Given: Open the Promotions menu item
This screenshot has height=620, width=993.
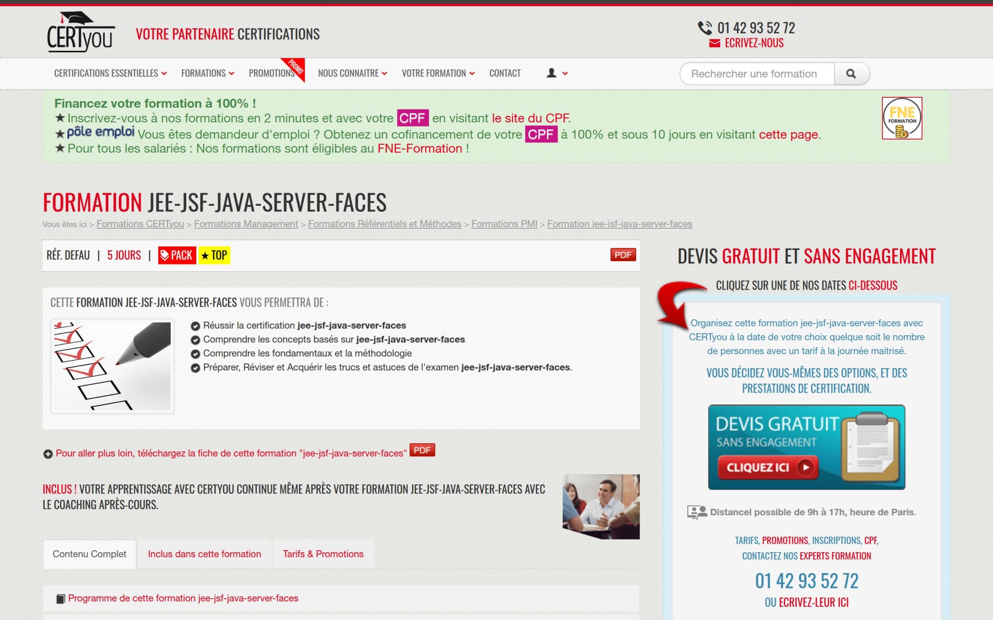Looking at the screenshot, I should coord(272,73).
